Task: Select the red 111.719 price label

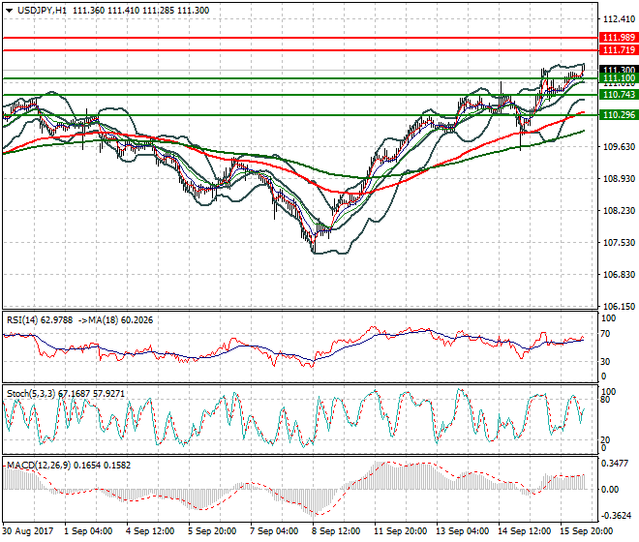Action: pos(619,50)
